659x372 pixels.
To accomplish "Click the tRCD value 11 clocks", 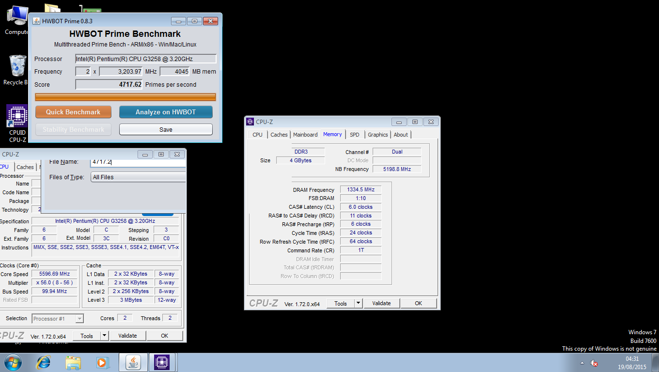I will pyautogui.click(x=361, y=216).
